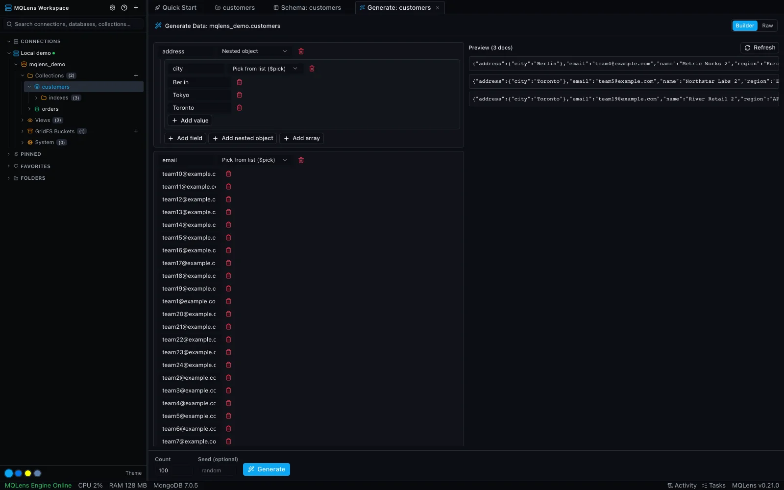Switch to Raw mode
The image size is (784, 490).
767,26
